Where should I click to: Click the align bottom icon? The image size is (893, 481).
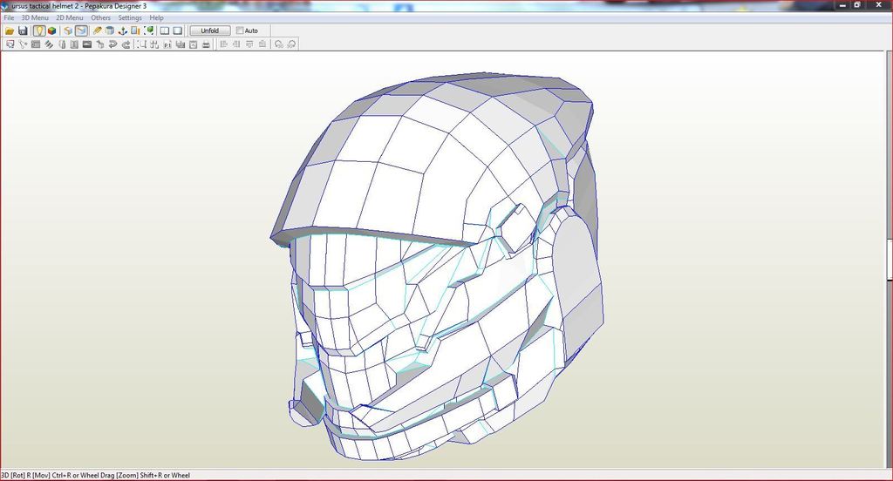pos(262,44)
